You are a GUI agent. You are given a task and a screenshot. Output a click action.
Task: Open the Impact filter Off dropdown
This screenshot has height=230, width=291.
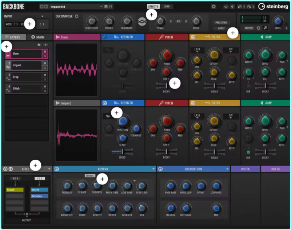point(231,116)
